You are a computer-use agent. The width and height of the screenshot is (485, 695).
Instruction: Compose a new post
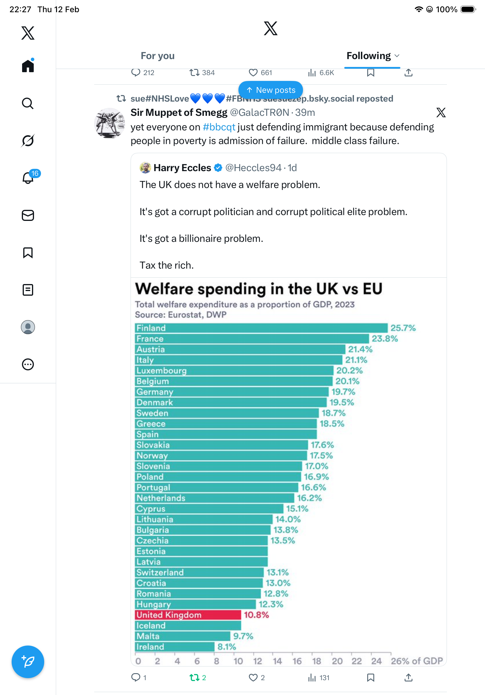pyautogui.click(x=28, y=662)
